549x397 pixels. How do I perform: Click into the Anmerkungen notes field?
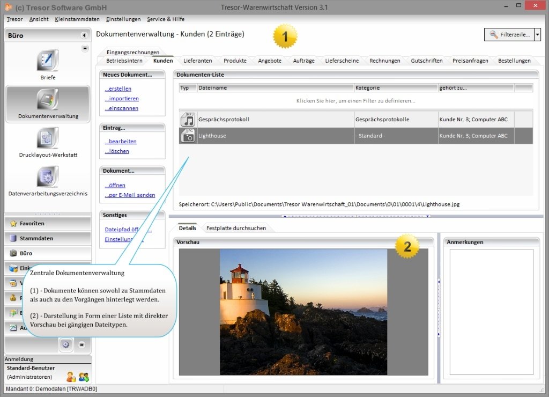491,312
